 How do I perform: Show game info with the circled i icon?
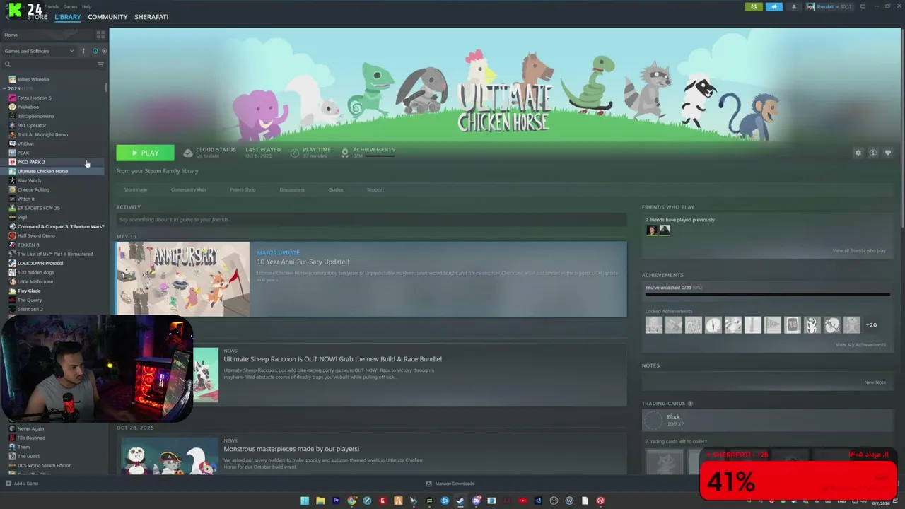pyautogui.click(x=873, y=153)
